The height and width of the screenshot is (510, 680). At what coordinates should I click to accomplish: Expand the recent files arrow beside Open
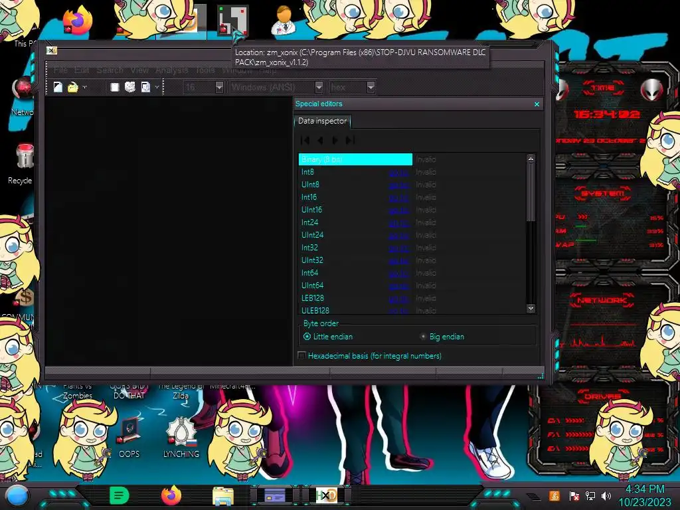(x=84, y=87)
